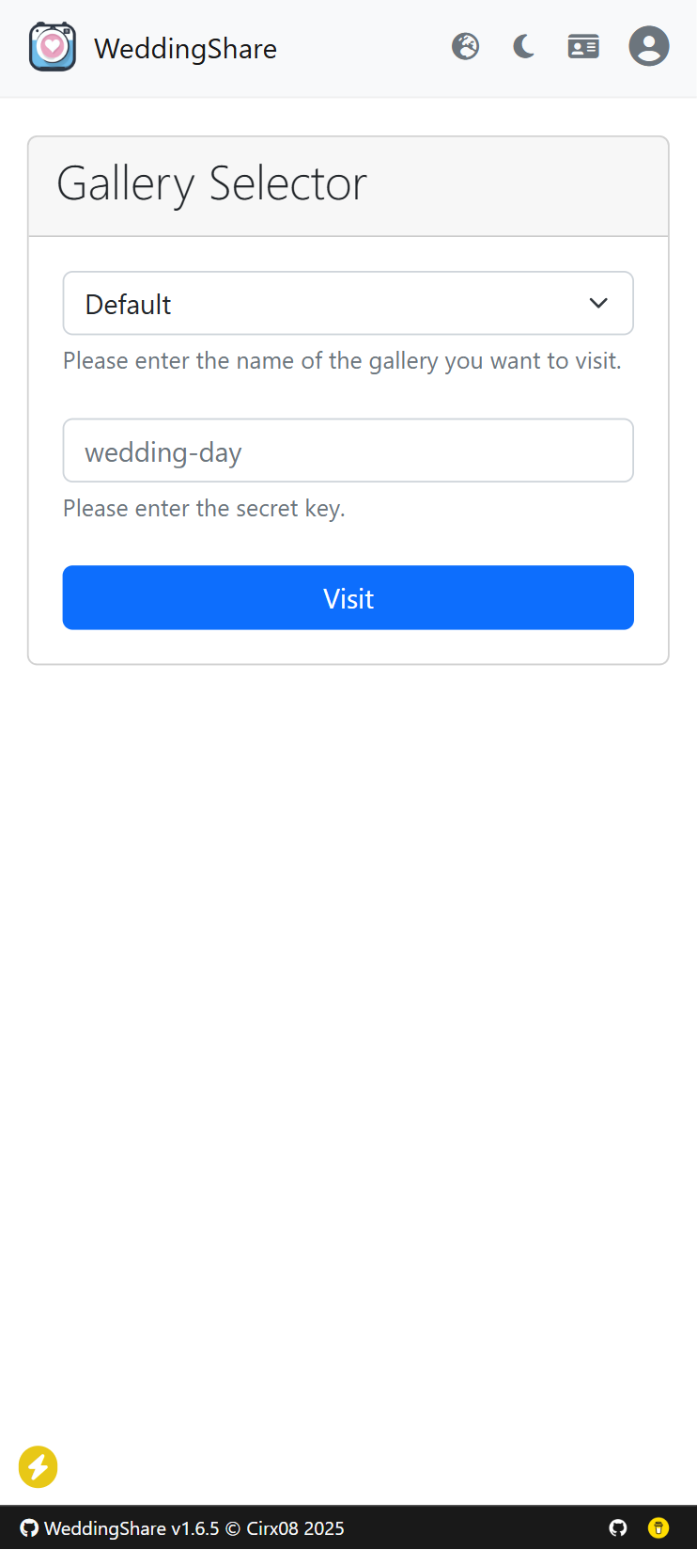Click the Buy Me a Coffee cup icon

pos(658,1527)
